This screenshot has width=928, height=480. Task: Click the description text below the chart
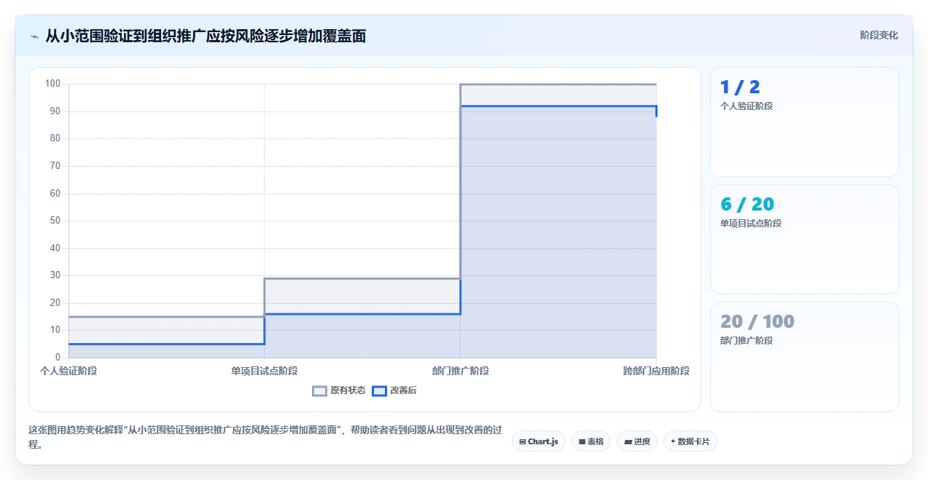265,437
